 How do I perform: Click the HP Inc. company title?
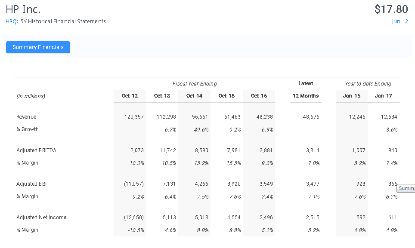coord(23,9)
